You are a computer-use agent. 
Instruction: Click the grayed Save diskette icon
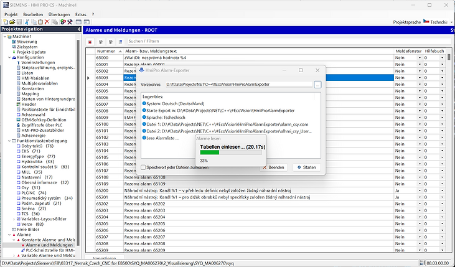19,22
